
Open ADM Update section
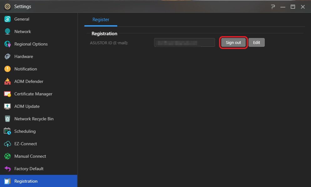click(39, 106)
